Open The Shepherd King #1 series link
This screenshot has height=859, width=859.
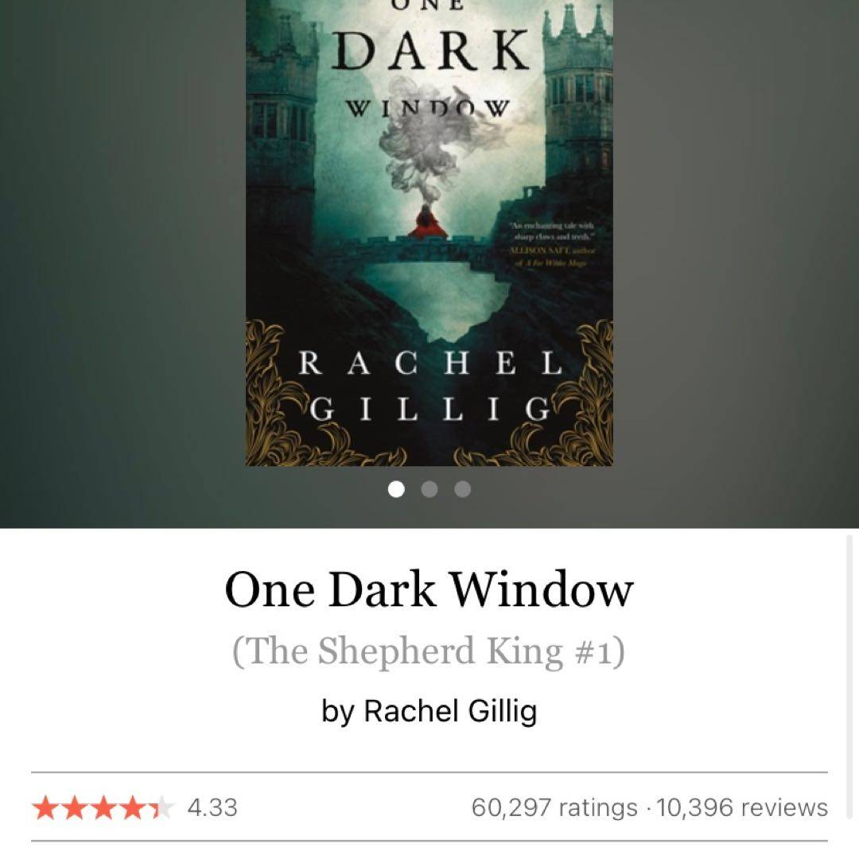click(429, 651)
